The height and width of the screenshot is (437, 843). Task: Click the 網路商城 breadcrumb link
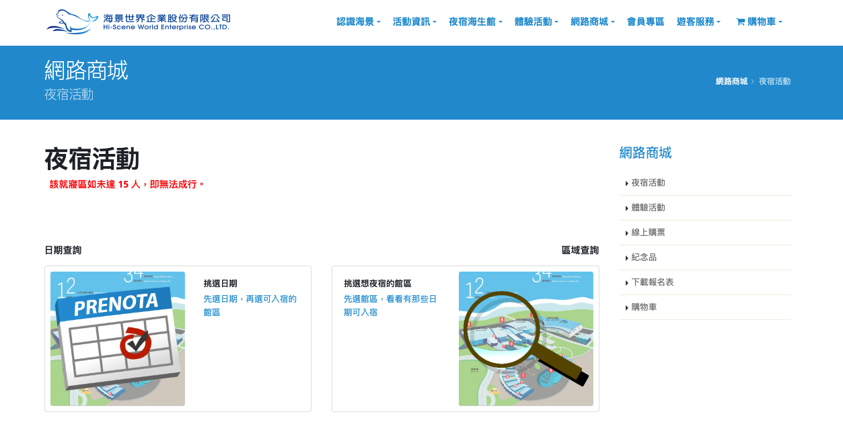(731, 81)
